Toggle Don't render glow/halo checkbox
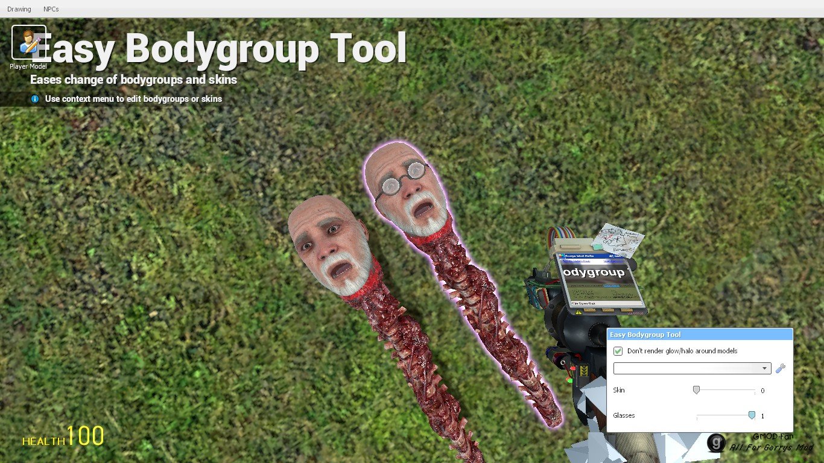The height and width of the screenshot is (463, 824). tap(618, 351)
